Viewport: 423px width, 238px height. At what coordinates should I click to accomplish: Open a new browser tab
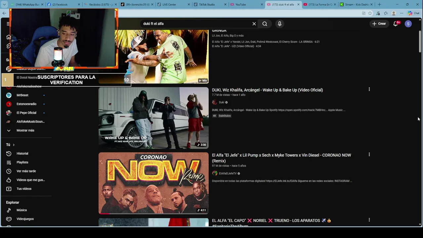pyautogui.click(x=379, y=4)
